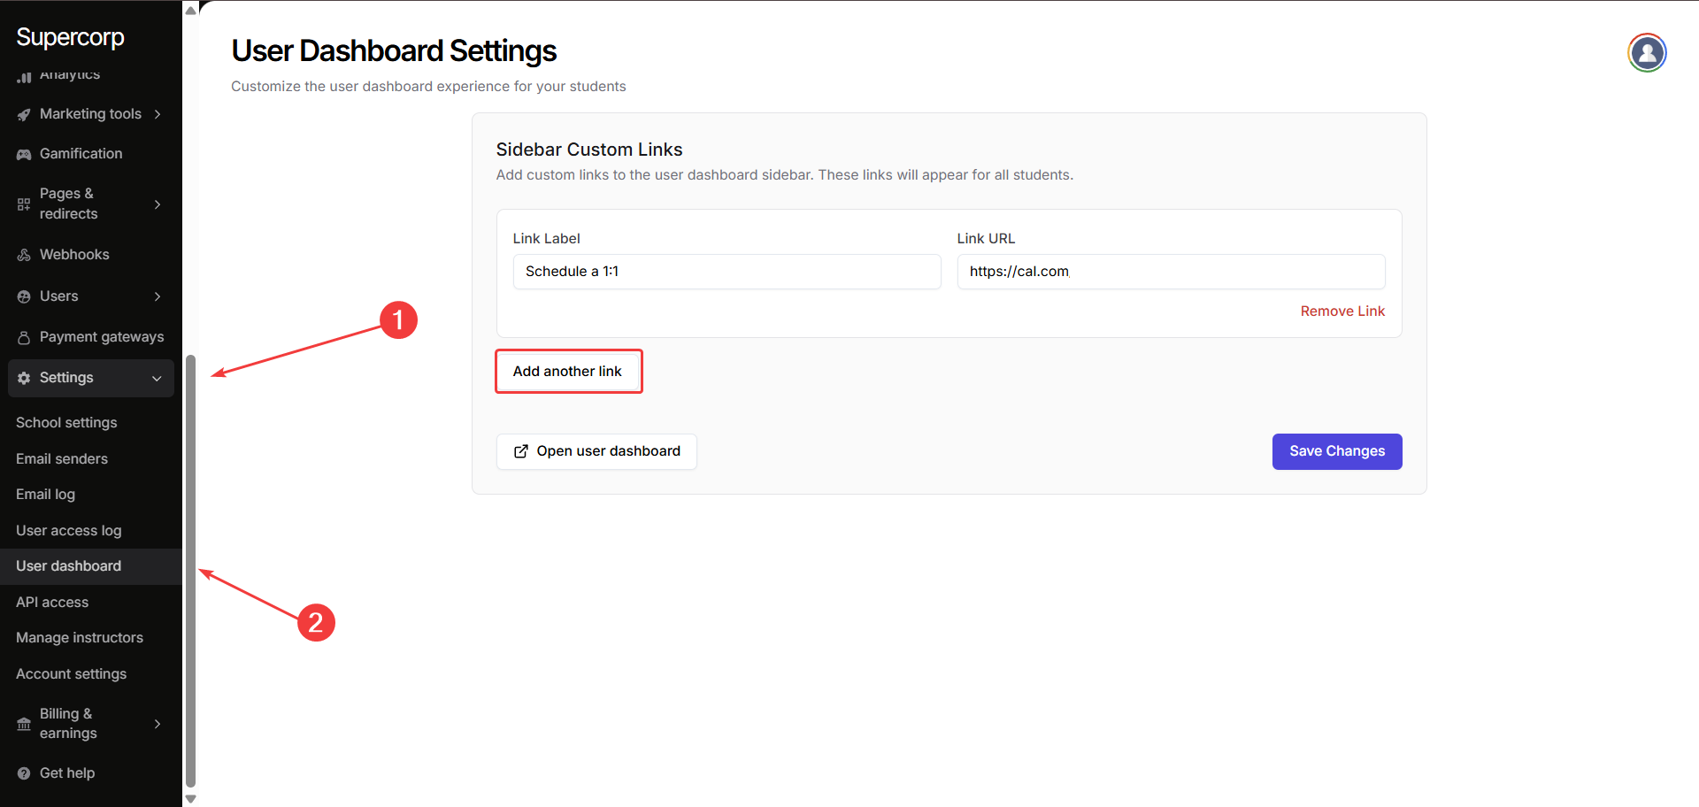Focus the Link URL input field
This screenshot has height=807, width=1699.
pyautogui.click(x=1170, y=272)
